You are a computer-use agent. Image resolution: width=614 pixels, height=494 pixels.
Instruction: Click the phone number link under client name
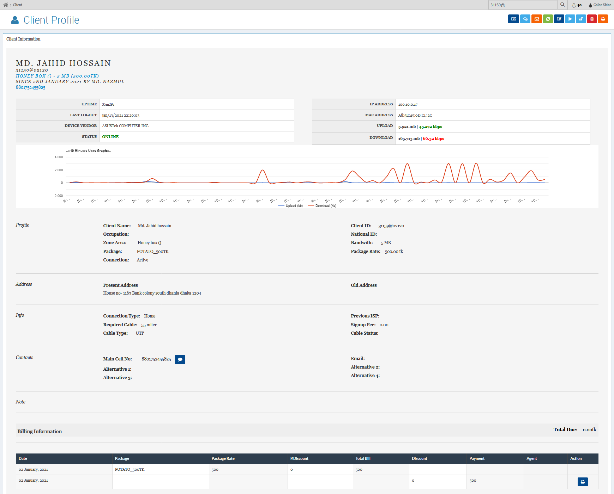(x=31, y=87)
